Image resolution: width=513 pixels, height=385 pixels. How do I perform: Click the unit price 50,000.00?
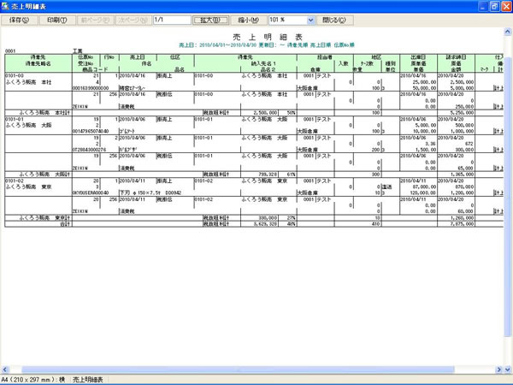(424, 88)
